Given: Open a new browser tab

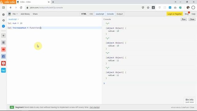Looking at the screenshot, I should (x=53, y=2).
